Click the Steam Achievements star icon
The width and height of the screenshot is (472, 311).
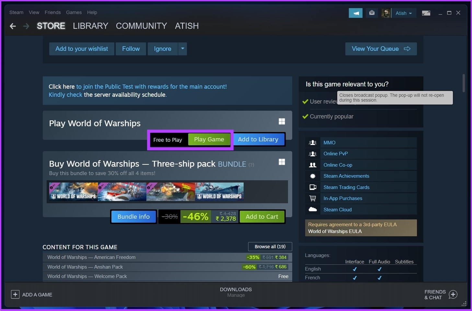(x=312, y=176)
